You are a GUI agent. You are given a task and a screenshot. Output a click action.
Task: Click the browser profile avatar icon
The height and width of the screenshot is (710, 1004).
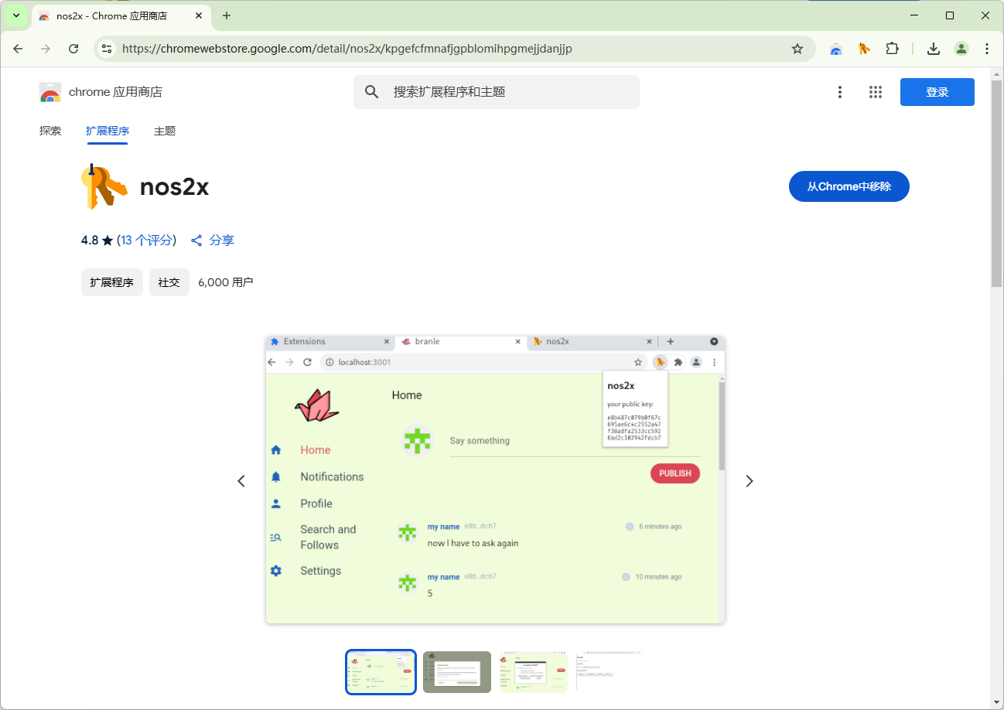(961, 48)
